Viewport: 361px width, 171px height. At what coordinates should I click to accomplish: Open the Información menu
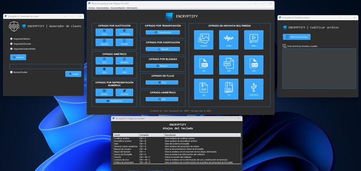click(x=132, y=8)
